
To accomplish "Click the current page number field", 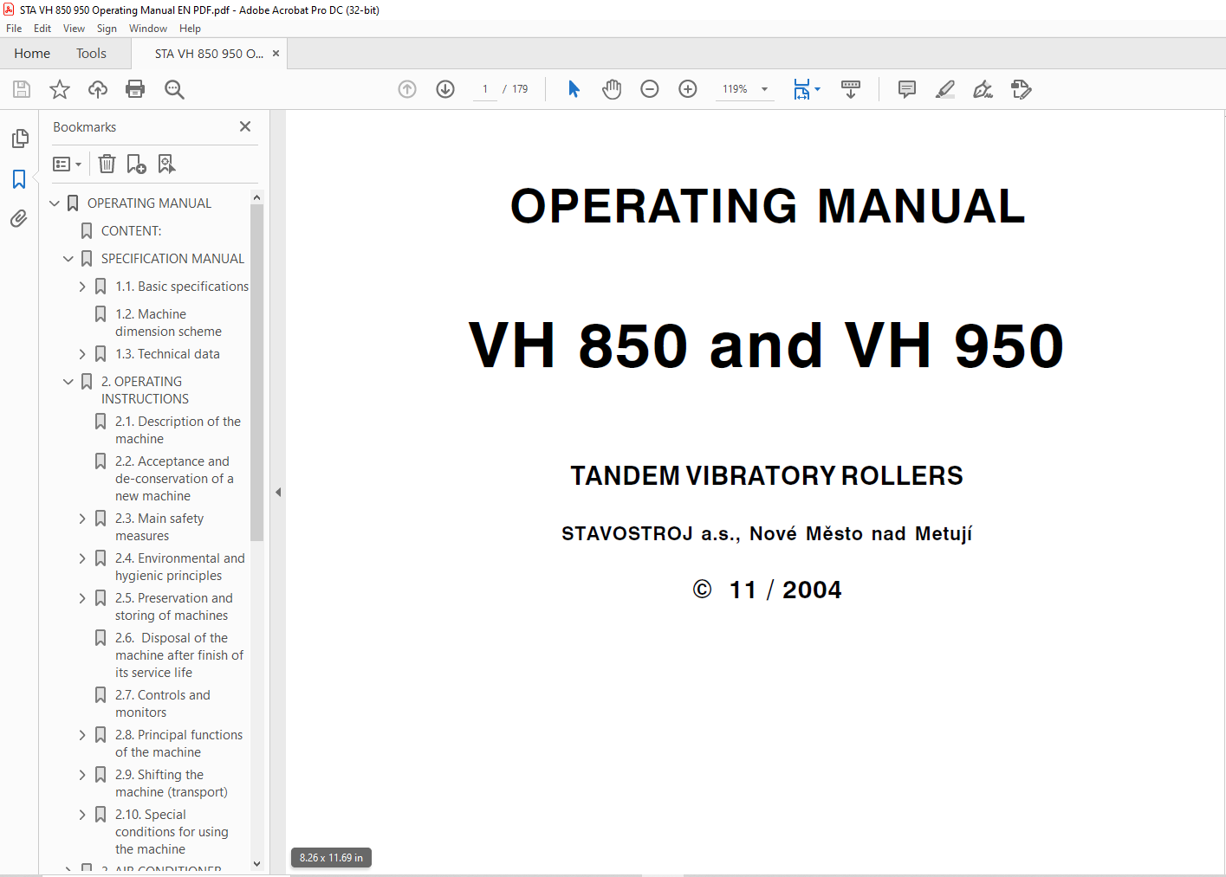I will (x=485, y=89).
